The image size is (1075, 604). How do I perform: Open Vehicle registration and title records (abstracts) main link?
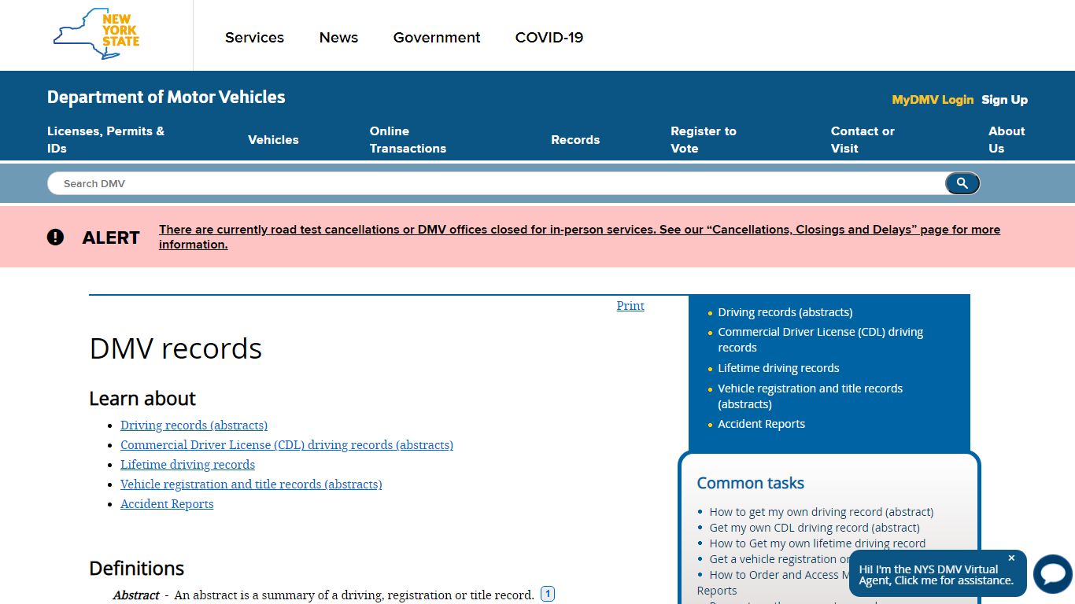[x=251, y=484]
